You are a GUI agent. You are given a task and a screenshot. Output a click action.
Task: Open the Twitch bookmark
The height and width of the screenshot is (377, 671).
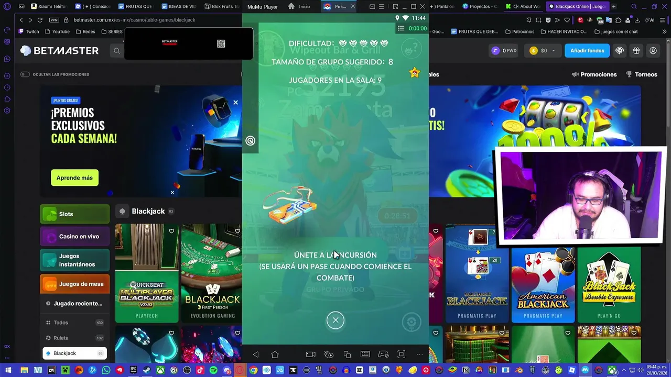(28, 31)
